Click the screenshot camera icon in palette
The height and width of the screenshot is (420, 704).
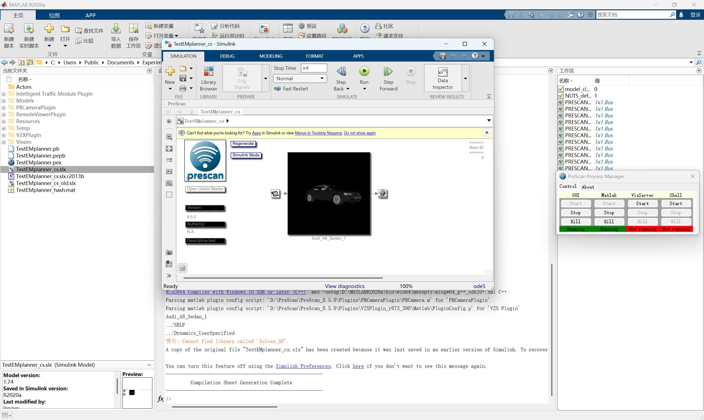point(169,252)
